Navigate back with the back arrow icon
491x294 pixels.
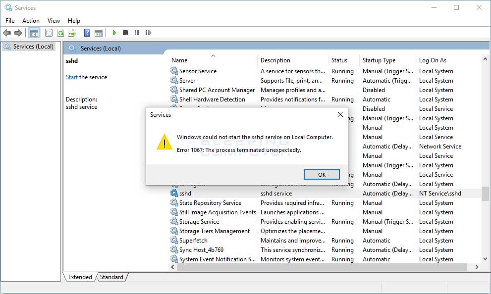point(7,33)
